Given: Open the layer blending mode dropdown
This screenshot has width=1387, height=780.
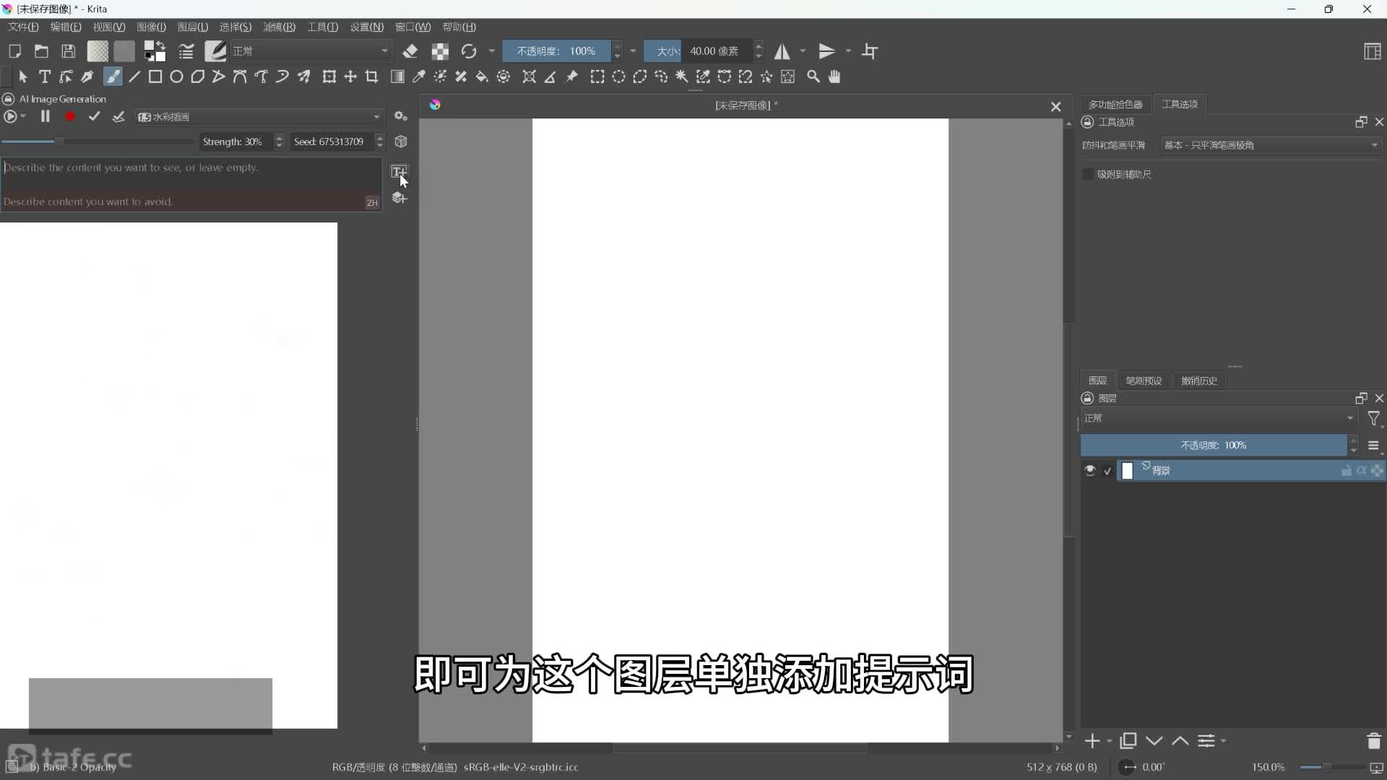Looking at the screenshot, I should tap(1219, 418).
